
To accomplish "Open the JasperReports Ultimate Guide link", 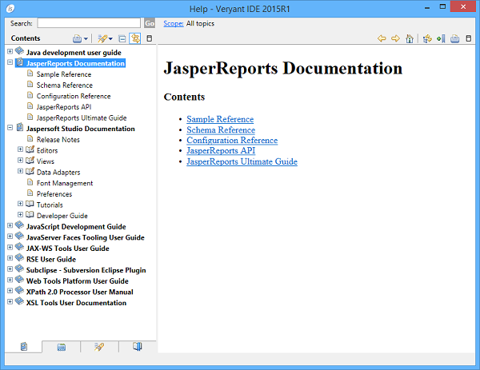I will [242, 161].
